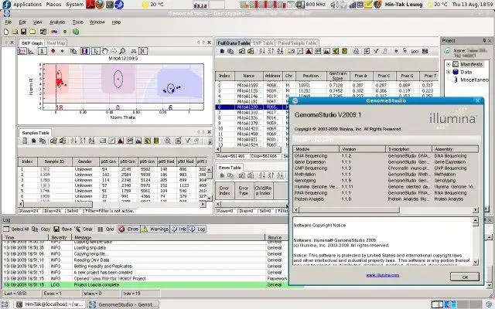Click the first document icon in Samples Table toolbar

tap(25, 141)
